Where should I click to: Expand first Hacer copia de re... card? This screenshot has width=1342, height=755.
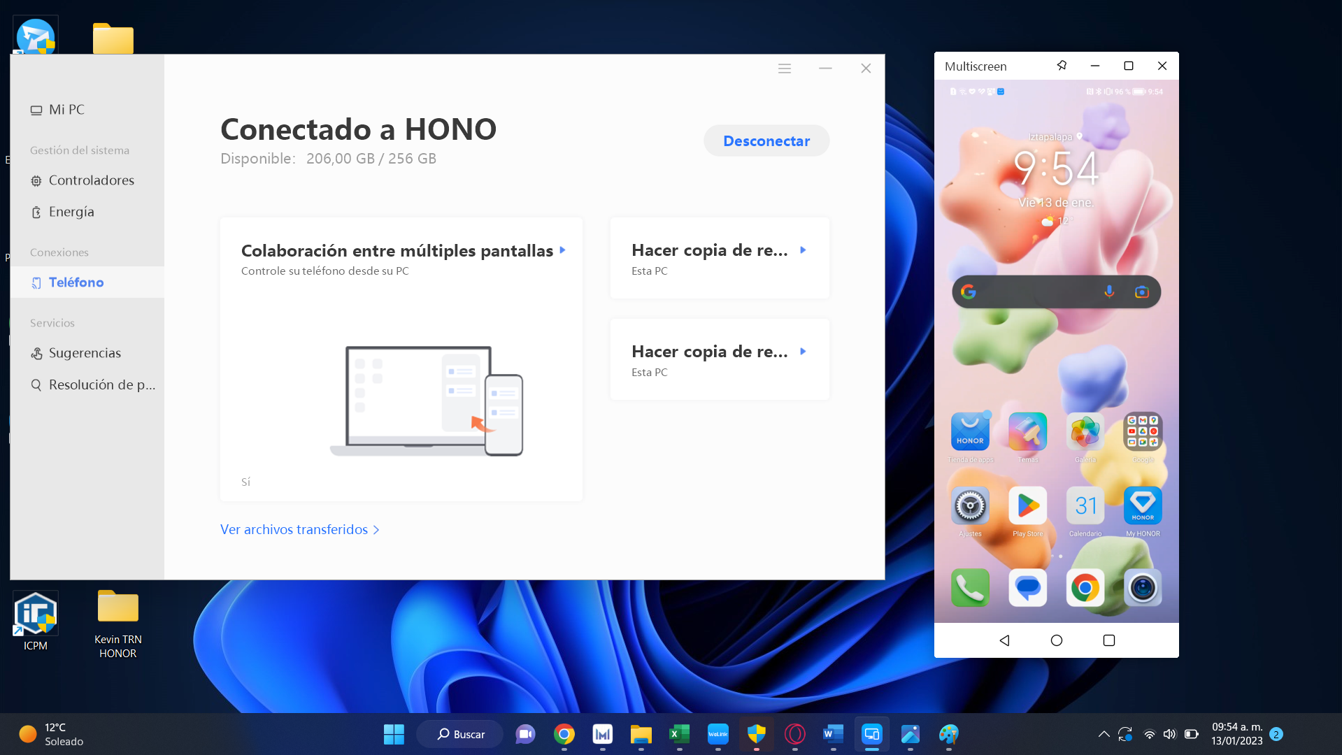[803, 250]
